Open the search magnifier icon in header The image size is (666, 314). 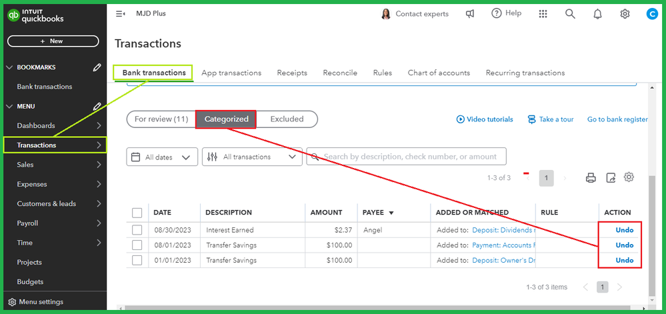pyautogui.click(x=570, y=14)
